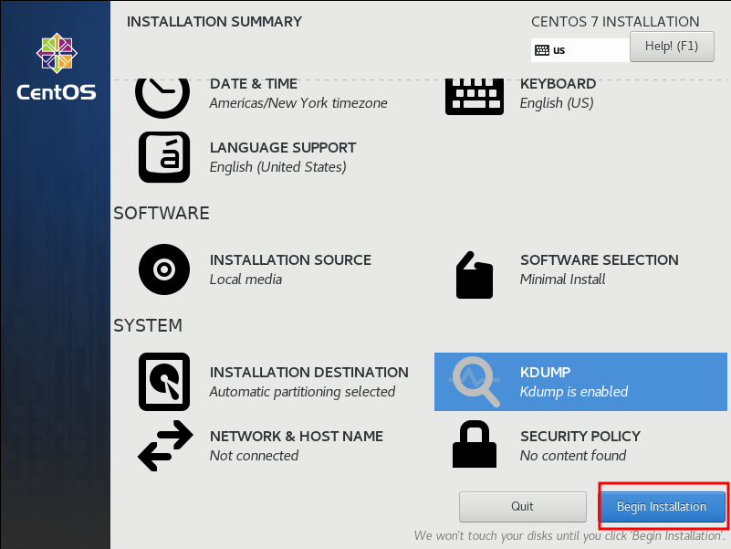731x549 pixels.
Task: Start setup with Begin Installation button
Action: 662,506
